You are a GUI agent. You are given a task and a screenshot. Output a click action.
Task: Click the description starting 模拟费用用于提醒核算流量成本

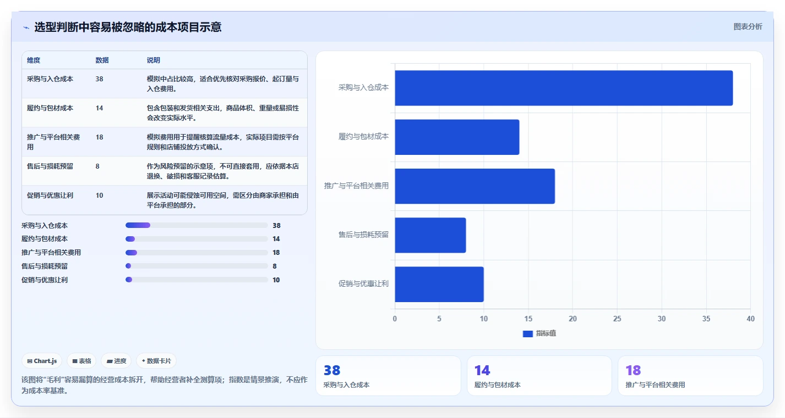(x=223, y=142)
